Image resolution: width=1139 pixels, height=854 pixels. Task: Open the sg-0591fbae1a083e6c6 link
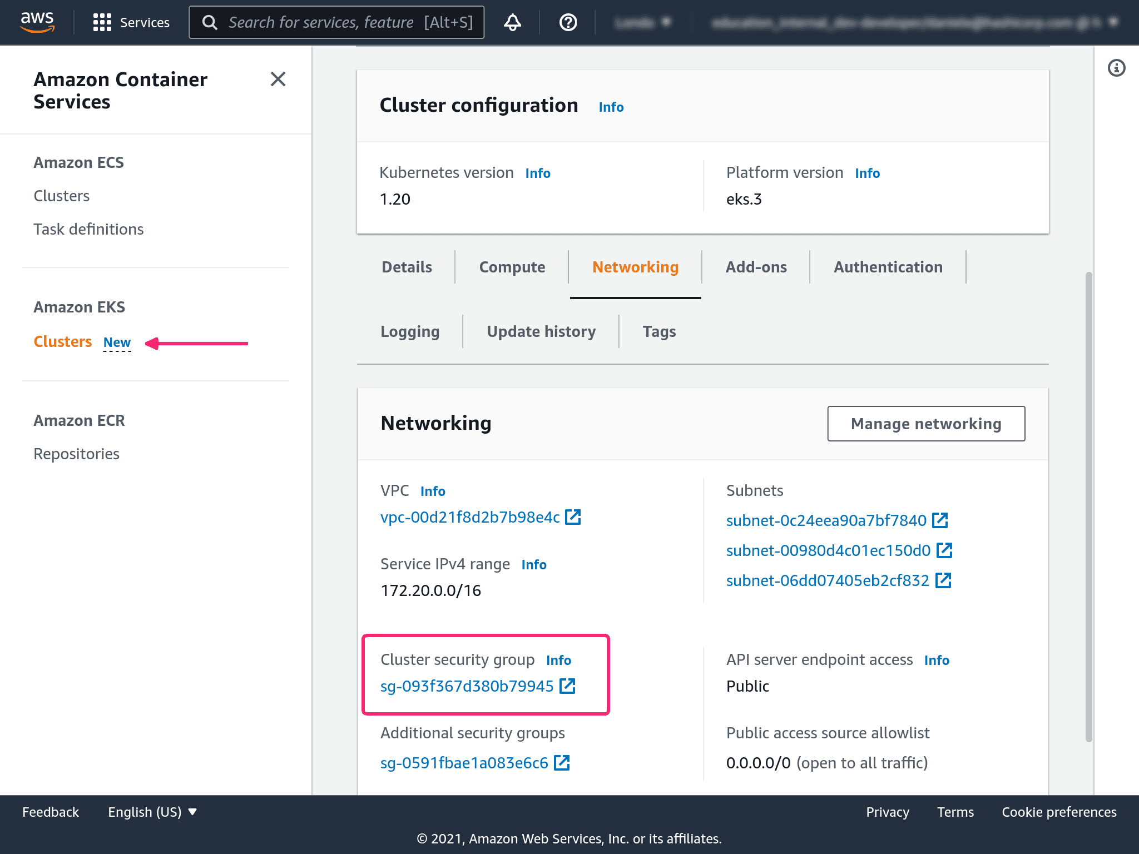(x=464, y=763)
